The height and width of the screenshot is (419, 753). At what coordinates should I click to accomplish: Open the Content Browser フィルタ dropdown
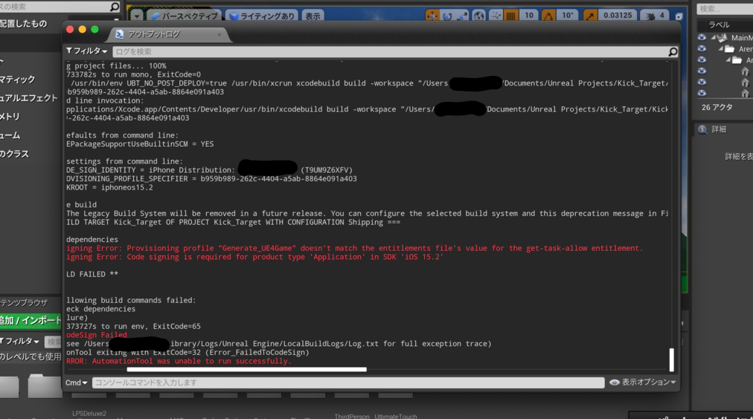pyautogui.click(x=20, y=341)
